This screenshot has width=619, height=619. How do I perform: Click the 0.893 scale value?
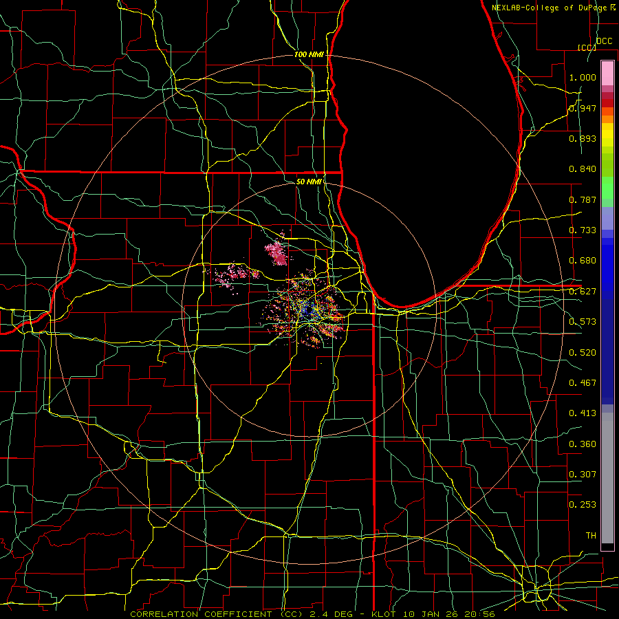pos(583,138)
